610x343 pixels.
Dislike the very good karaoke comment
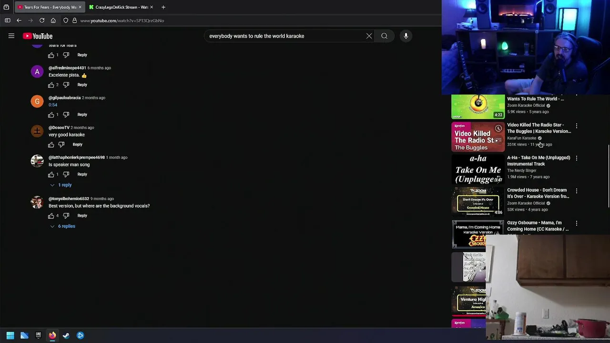pyautogui.click(x=61, y=144)
